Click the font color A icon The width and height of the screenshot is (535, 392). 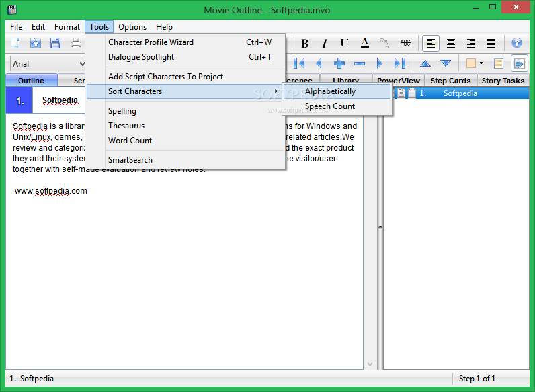365,43
